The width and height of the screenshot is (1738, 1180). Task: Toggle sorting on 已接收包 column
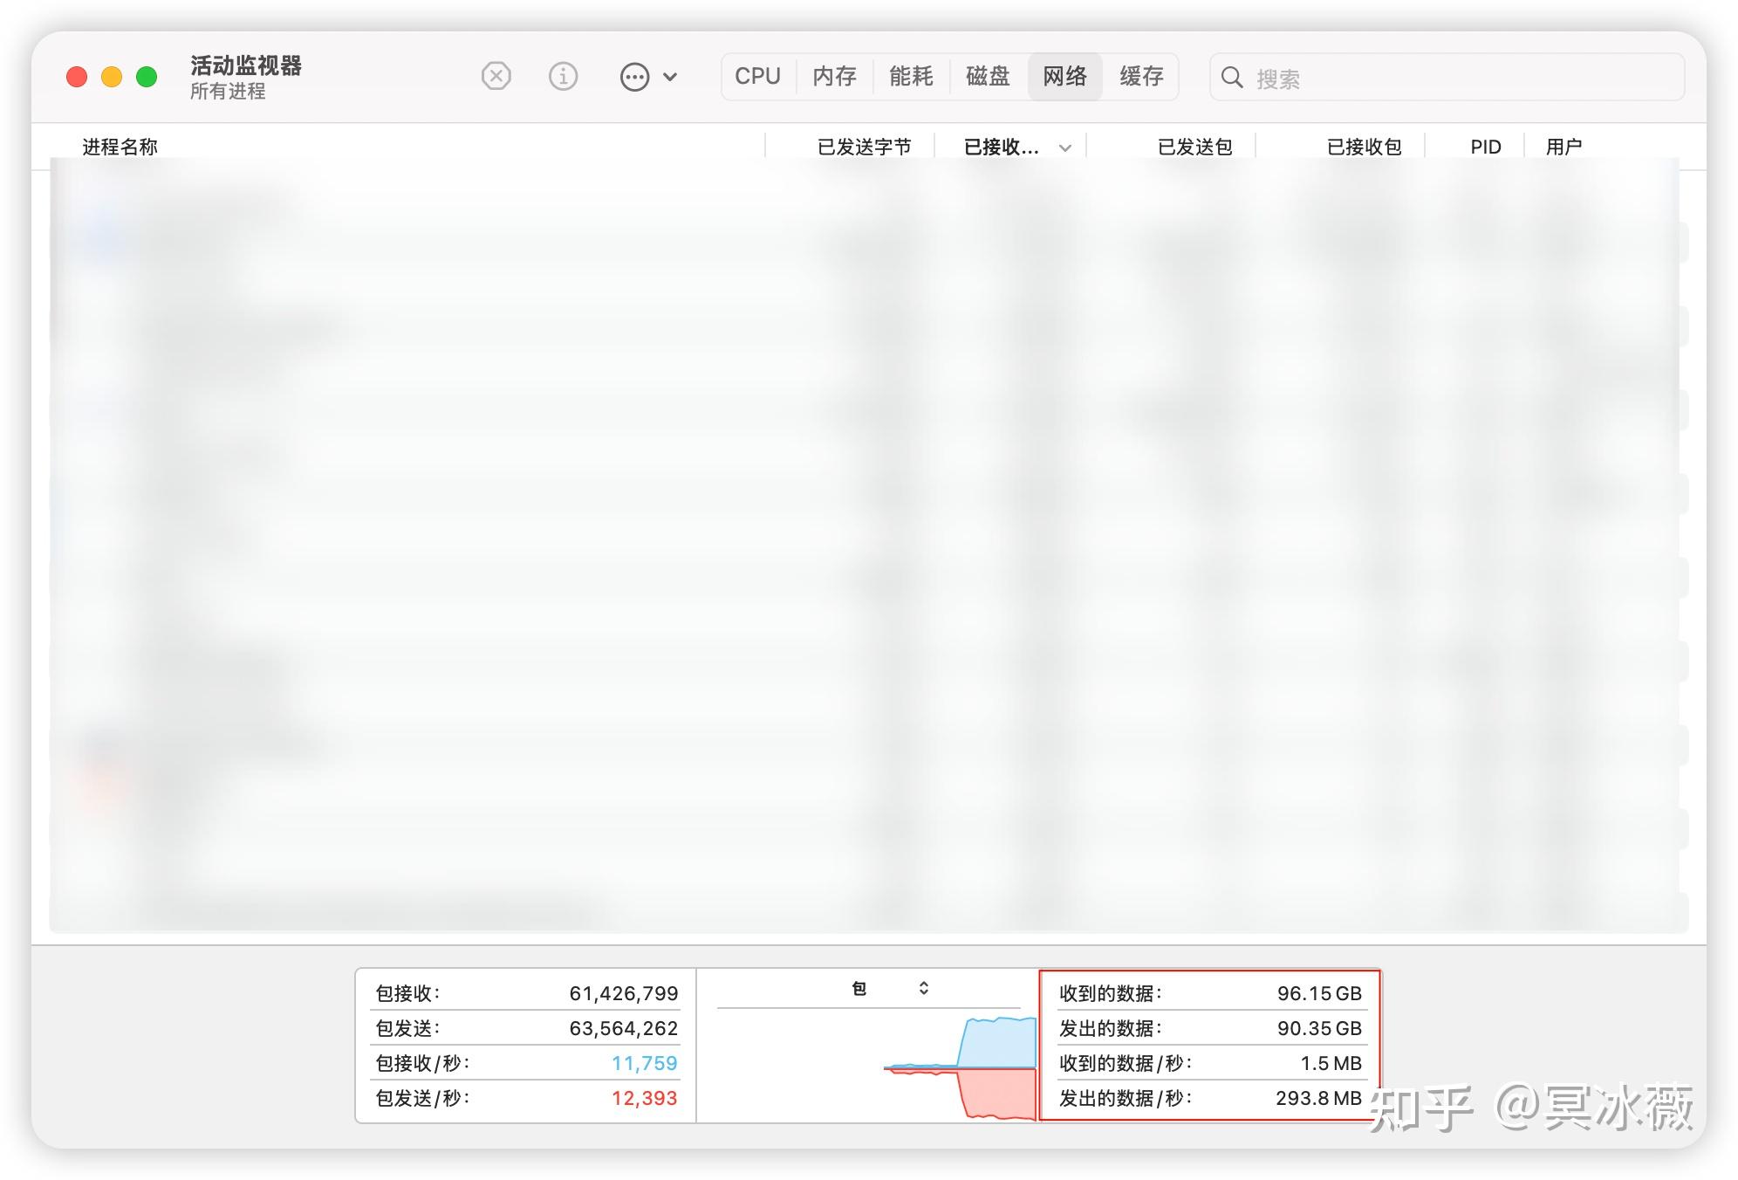[x=1365, y=146]
